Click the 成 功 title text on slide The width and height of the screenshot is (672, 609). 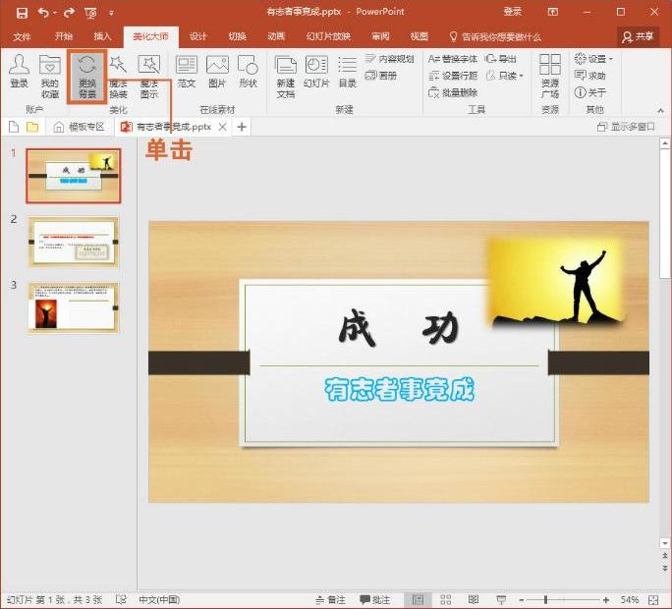399,329
